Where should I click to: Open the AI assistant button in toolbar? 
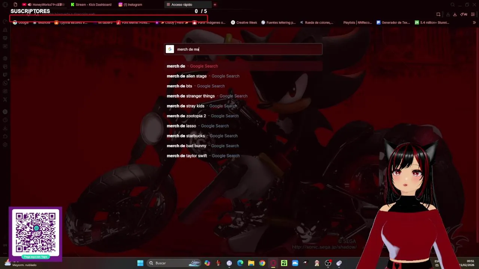pyautogui.click(x=464, y=14)
